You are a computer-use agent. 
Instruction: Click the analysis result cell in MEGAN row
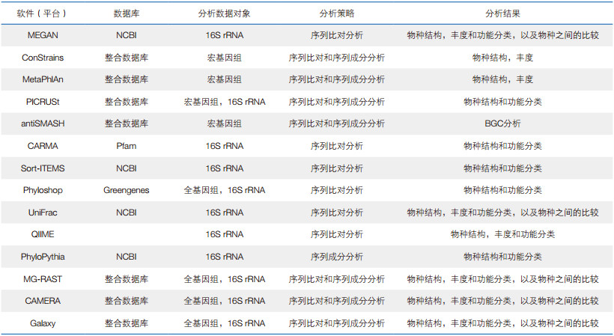click(502, 35)
